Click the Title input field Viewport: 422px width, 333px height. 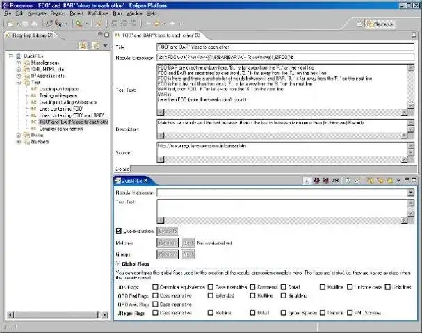[286, 47]
